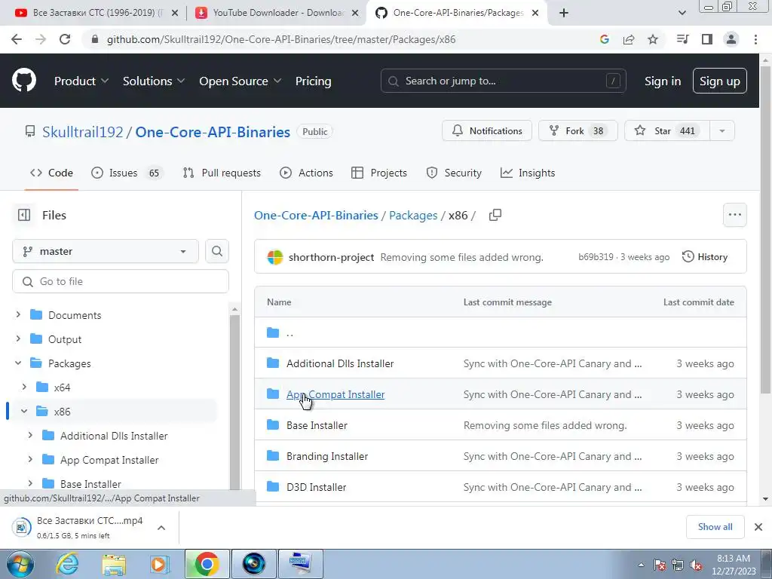
Task: Open the Insights tab
Action: (528, 173)
